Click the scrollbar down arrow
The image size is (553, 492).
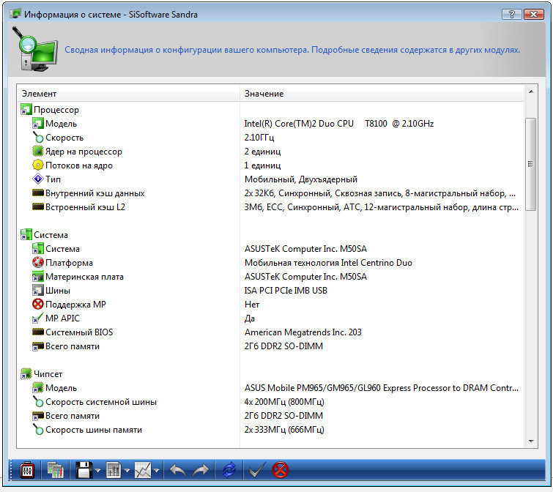(531, 441)
